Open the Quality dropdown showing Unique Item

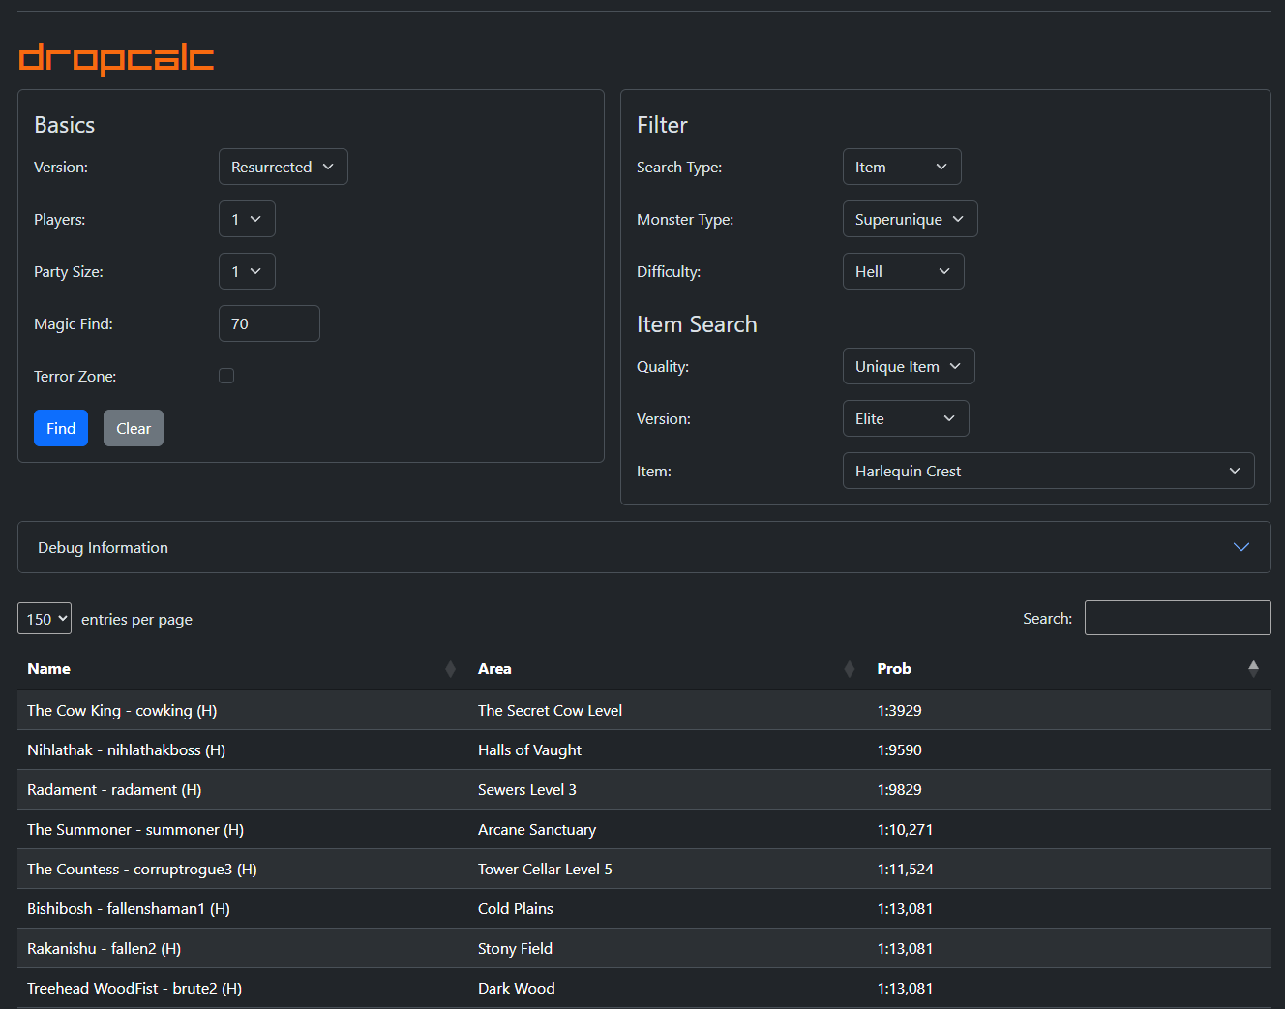coord(908,366)
